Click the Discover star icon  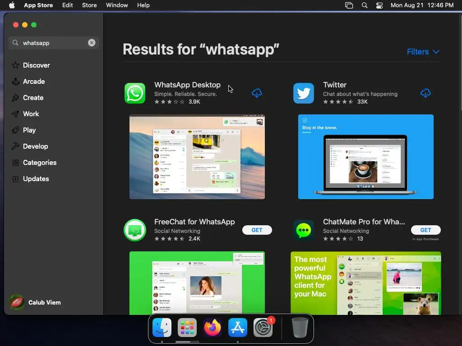[x=15, y=65]
